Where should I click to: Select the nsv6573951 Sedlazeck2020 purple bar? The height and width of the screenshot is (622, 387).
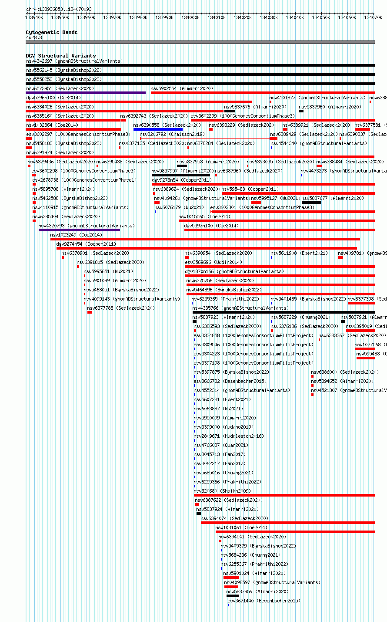click(x=86, y=93)
